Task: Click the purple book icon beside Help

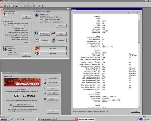Action: (x=53, y=34)
